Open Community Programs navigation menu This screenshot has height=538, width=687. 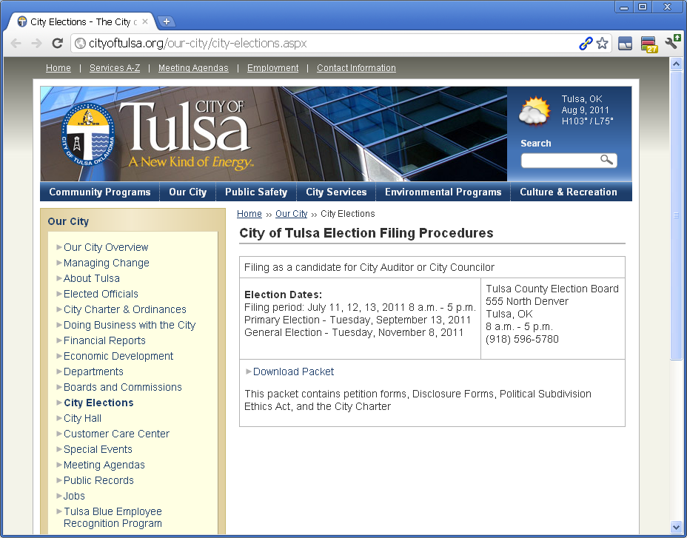100,192
